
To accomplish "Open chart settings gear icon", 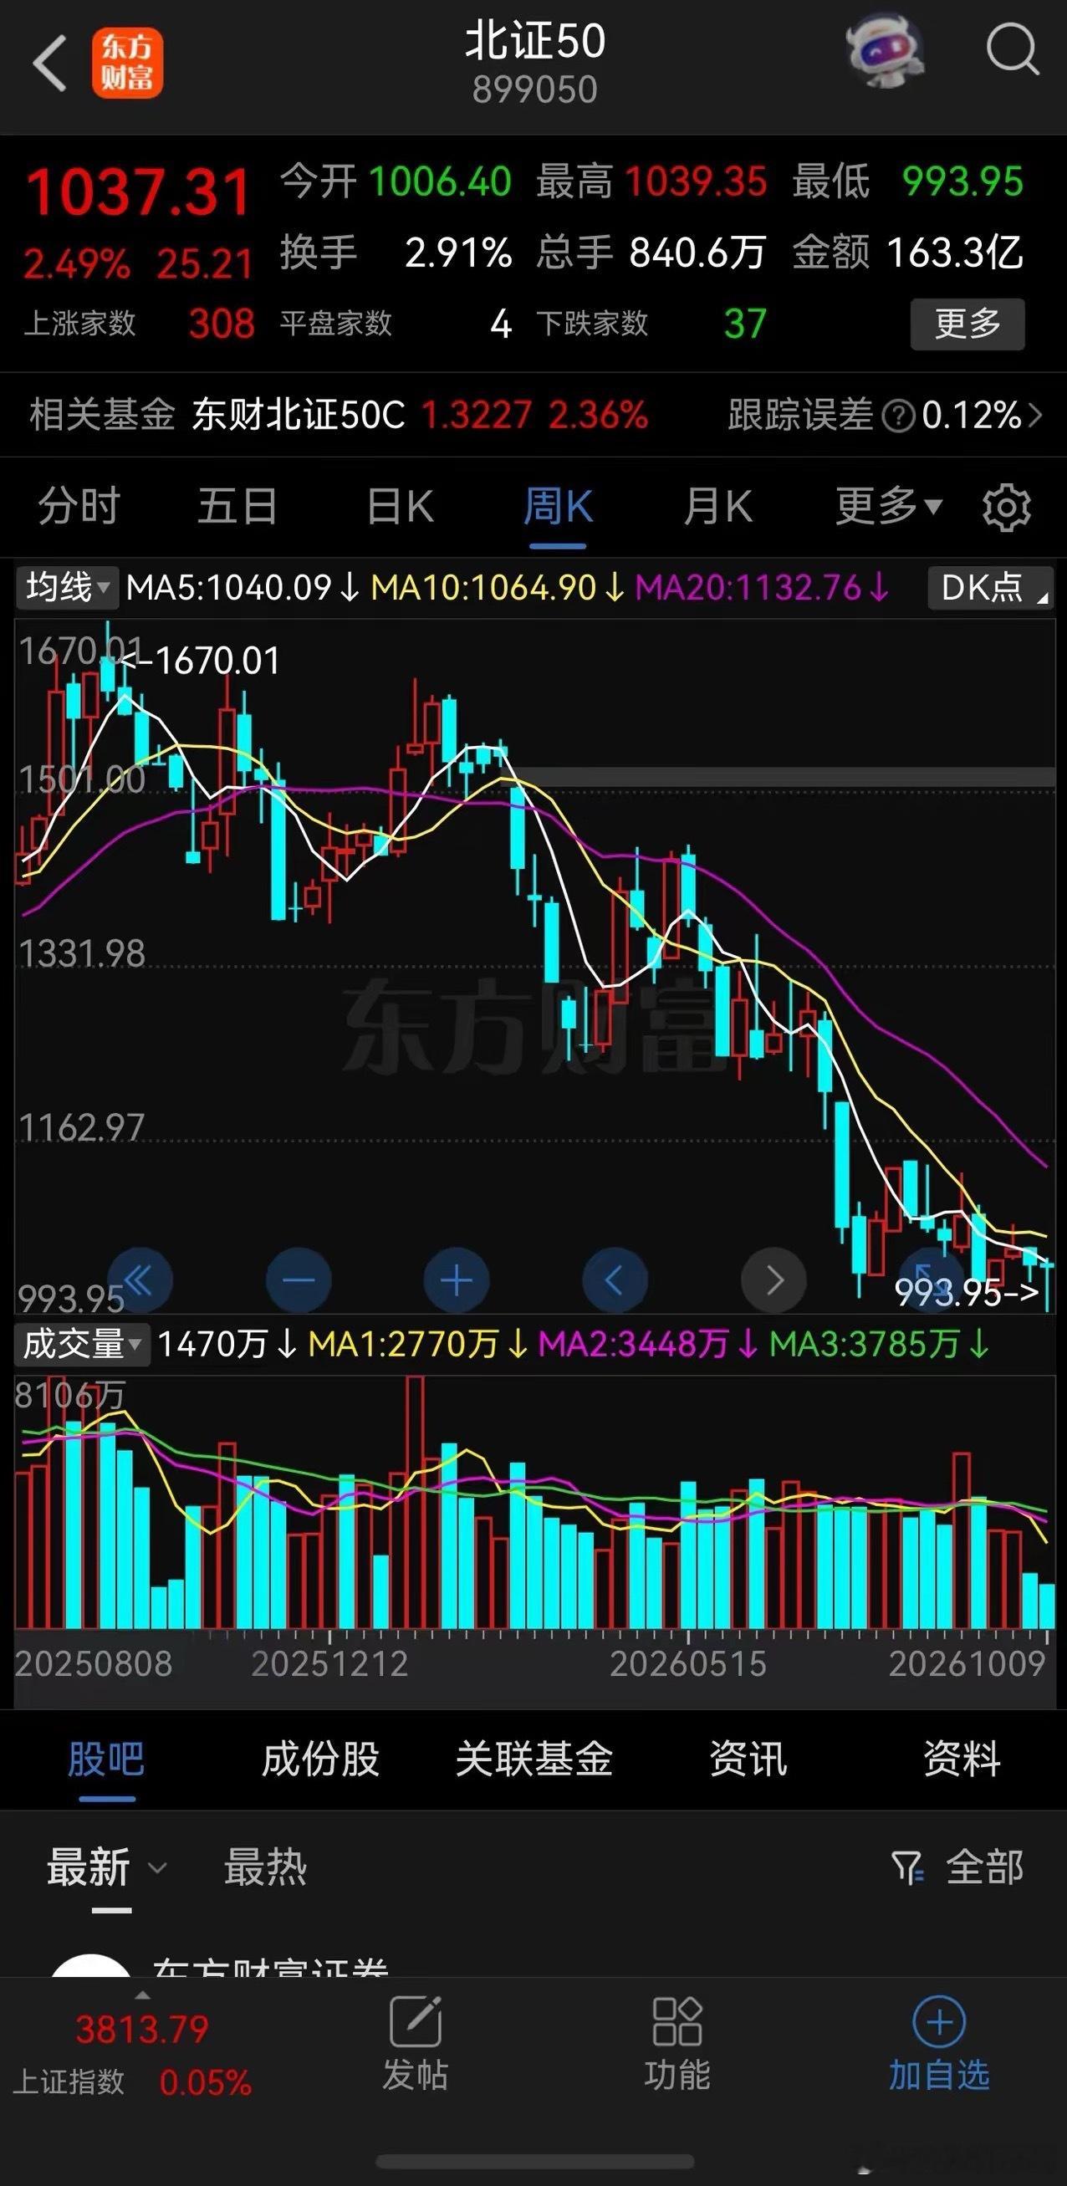I will 1006,508.
